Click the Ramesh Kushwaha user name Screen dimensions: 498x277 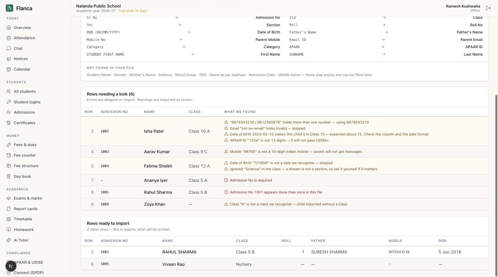click(463, 6)
